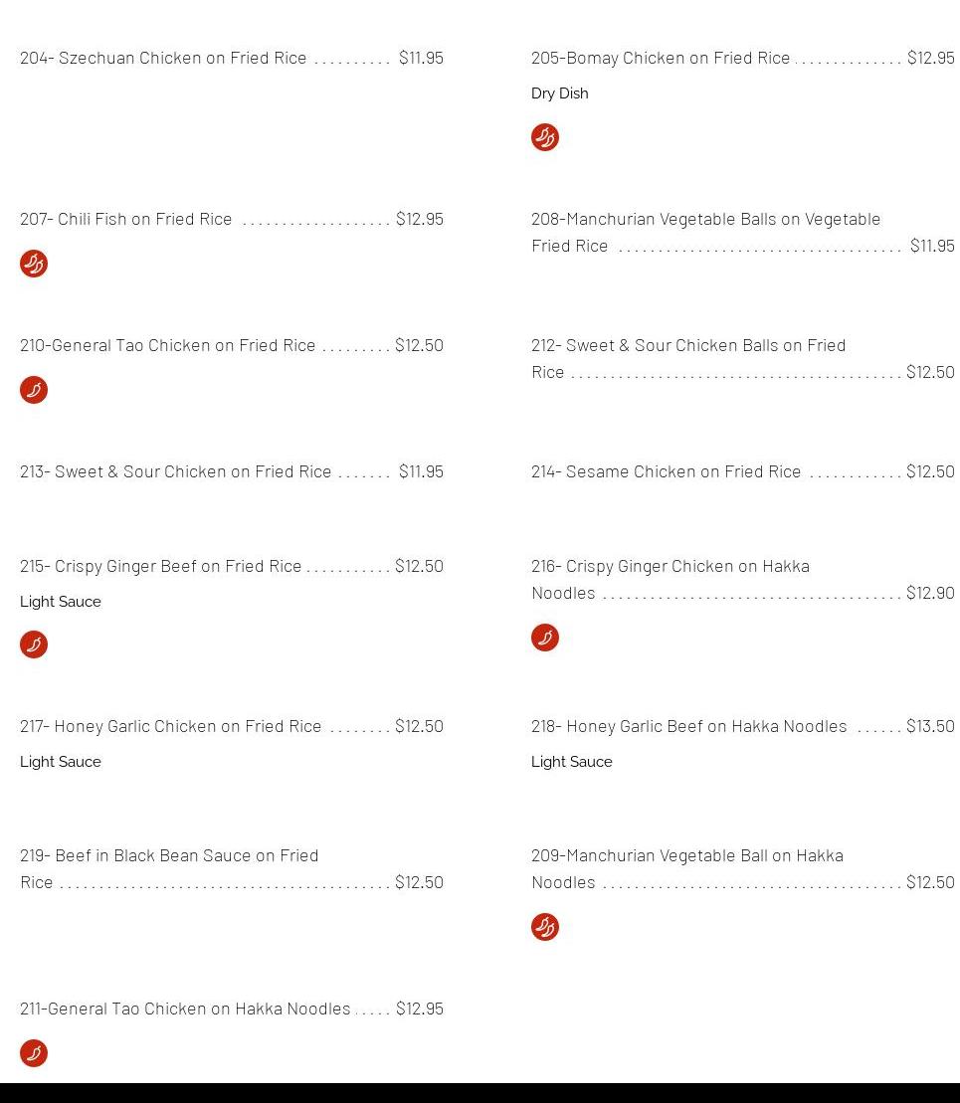The width and height of the screenshot is (960, 1103).
Task: Click the chili icon under Chili Fish
Action: [x=34, y=264]
